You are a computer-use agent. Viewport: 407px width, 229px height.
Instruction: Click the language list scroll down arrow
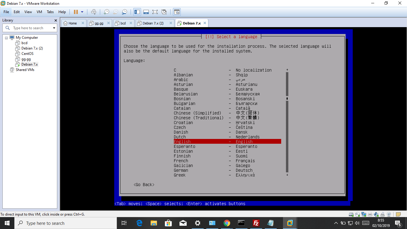coord(287,175)
